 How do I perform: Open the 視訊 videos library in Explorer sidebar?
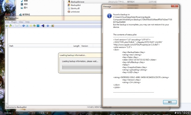(x=24, y=4)
